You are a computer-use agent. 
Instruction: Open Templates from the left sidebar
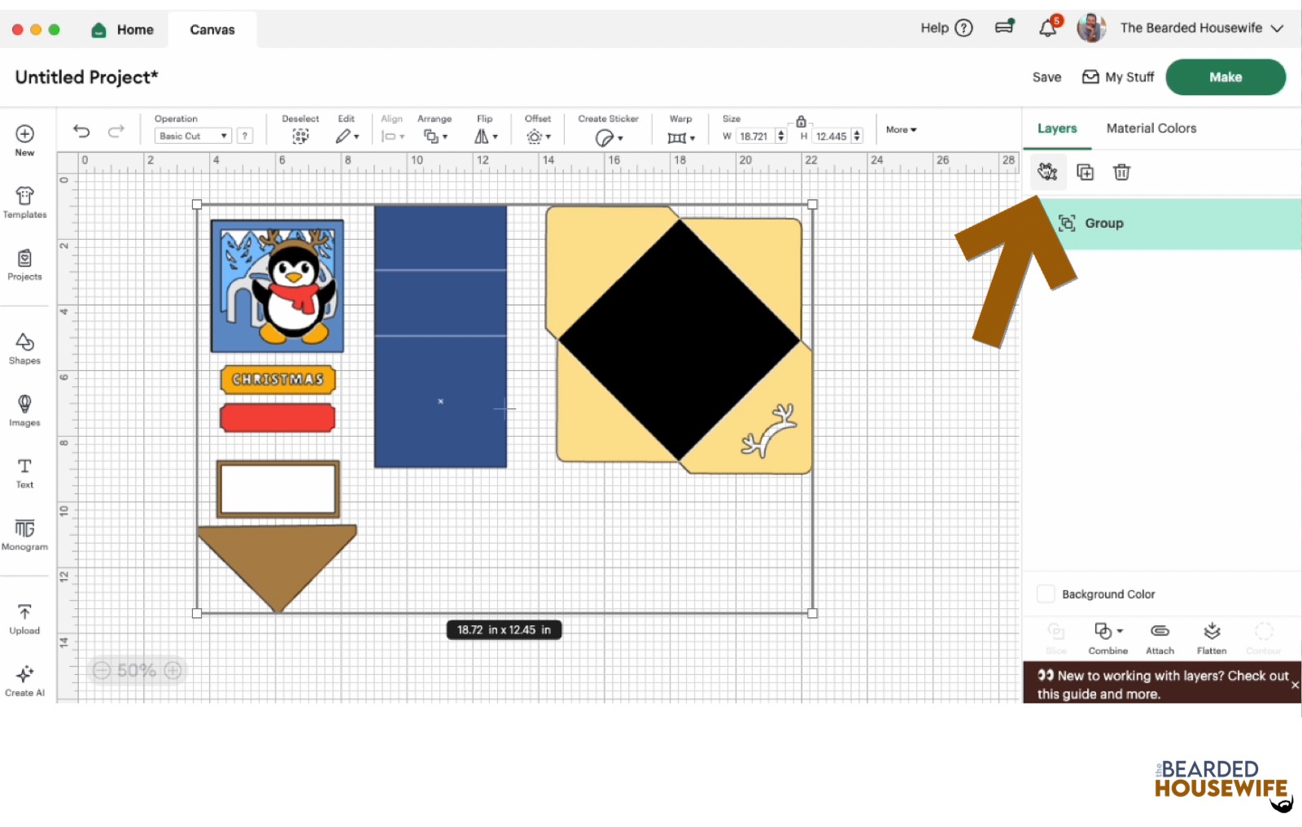click(24, 202)
